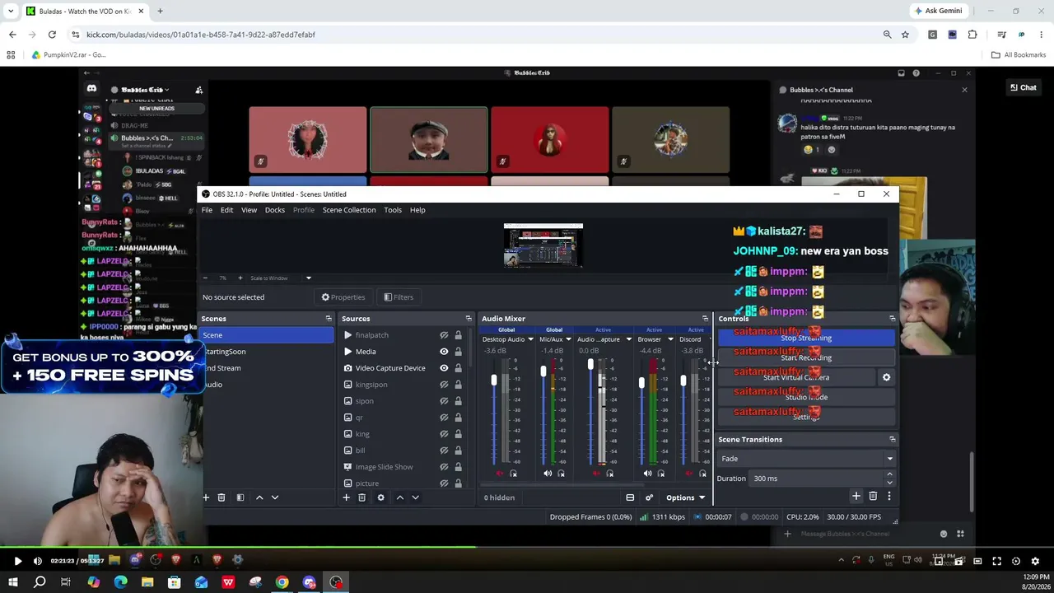This screenshot has width=1054, height=593.
Task: Show the finalpatch source
Action: click(444, 335)
